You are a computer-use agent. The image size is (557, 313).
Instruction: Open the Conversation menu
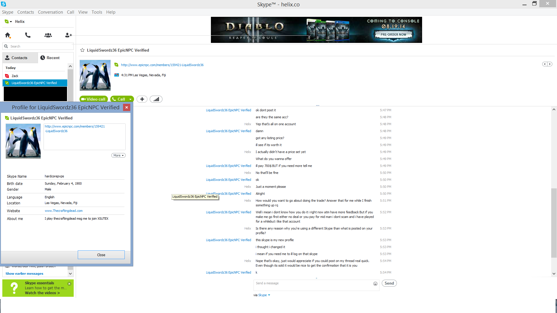(50, 12)
